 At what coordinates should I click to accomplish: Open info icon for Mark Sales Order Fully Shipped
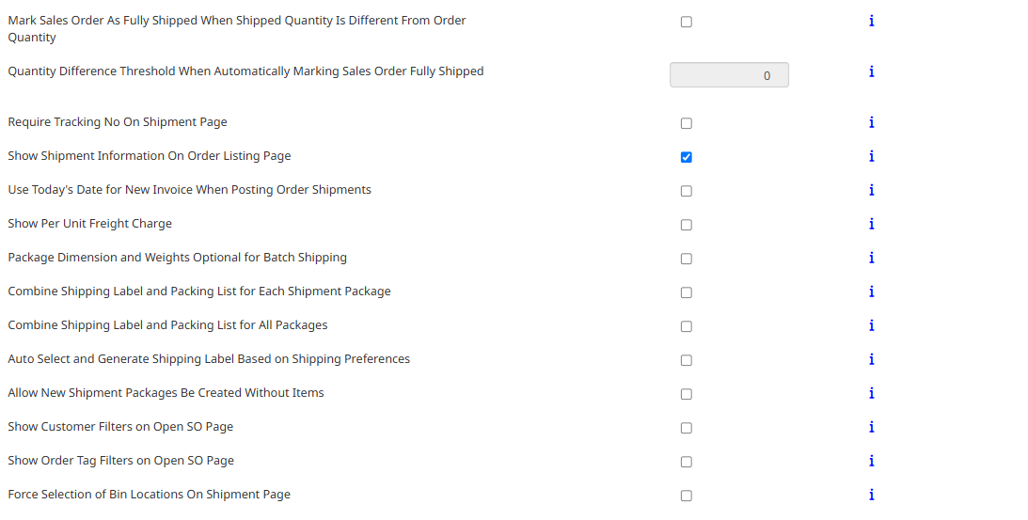(x=871, y=21)
